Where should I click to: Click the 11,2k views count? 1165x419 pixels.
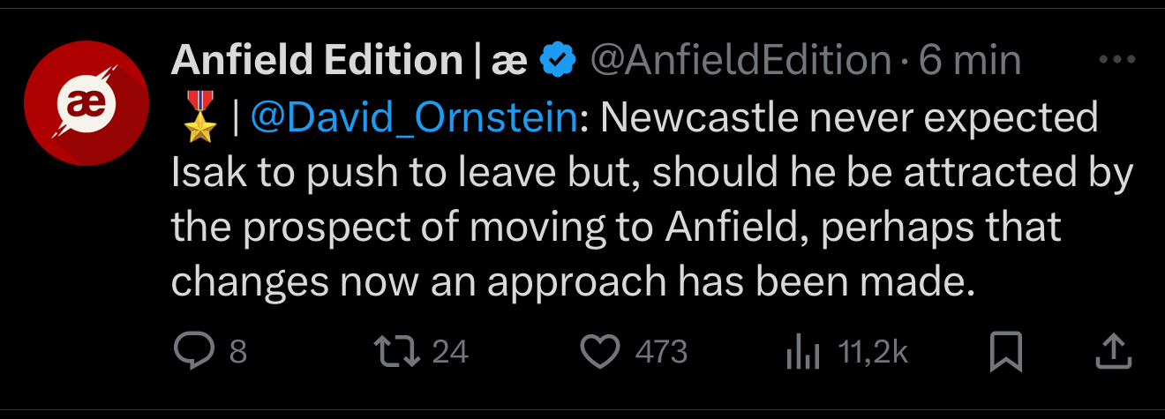872,353
